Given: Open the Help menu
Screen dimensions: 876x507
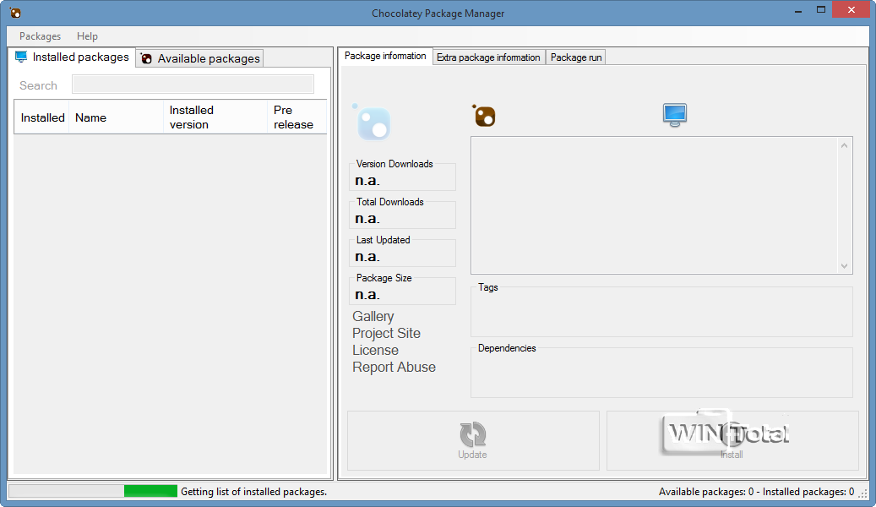Looking at the screenshot, I should pyautogui.click(x=87, y=36).
